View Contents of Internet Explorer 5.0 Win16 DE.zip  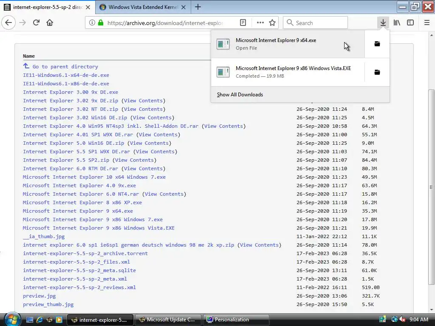[x=149, y=143]
